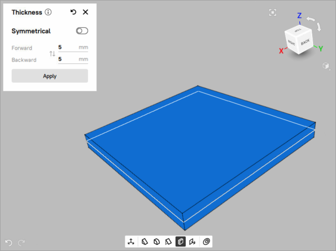Select the Chamfer edge tool
The width and height of the screenshot is (336, 251).
145,241
